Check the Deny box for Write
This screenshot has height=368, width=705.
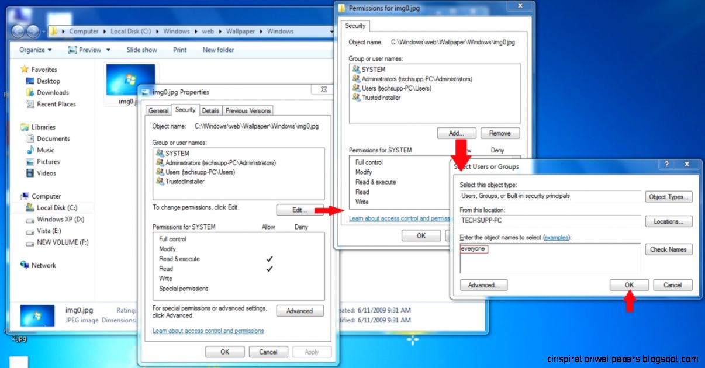[x=300, y=279]
